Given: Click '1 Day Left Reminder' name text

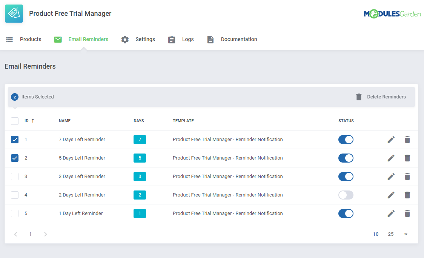Looking at the screenshot, I should pyautogui.click(x=81, y=213).
